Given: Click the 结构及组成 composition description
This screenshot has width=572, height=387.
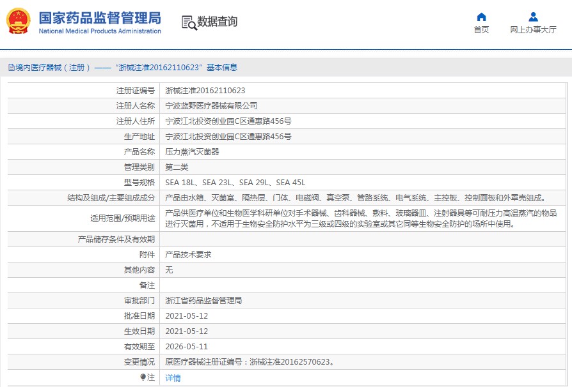Looking at the screenshot, I should click(x=357, y=198).
